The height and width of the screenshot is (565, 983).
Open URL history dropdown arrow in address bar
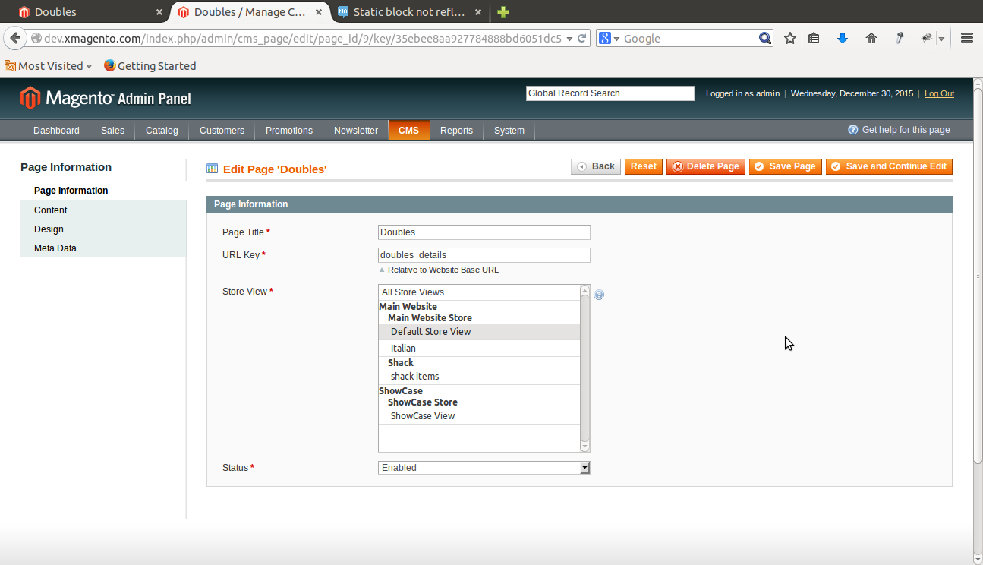[x=569, y=39]
